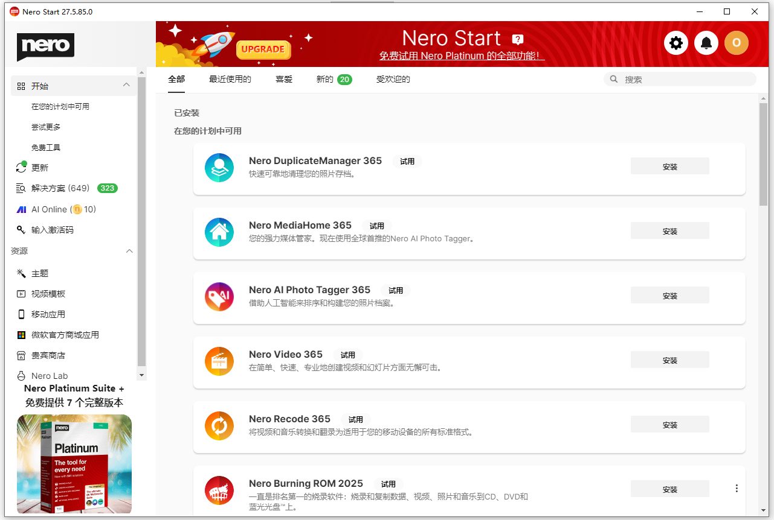
Task: Click the Nero Recode 365 app icon
Action: click(219, 425)
